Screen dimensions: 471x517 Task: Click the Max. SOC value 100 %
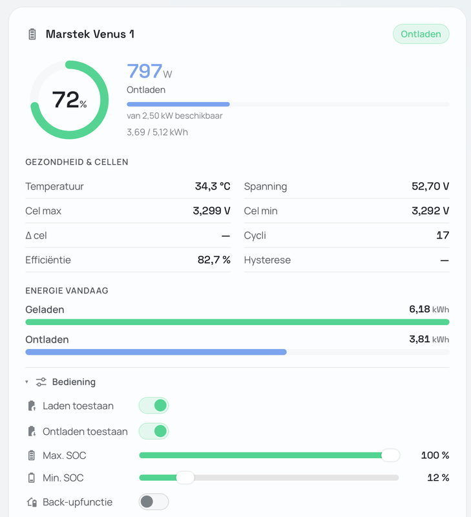coord(435,456)
